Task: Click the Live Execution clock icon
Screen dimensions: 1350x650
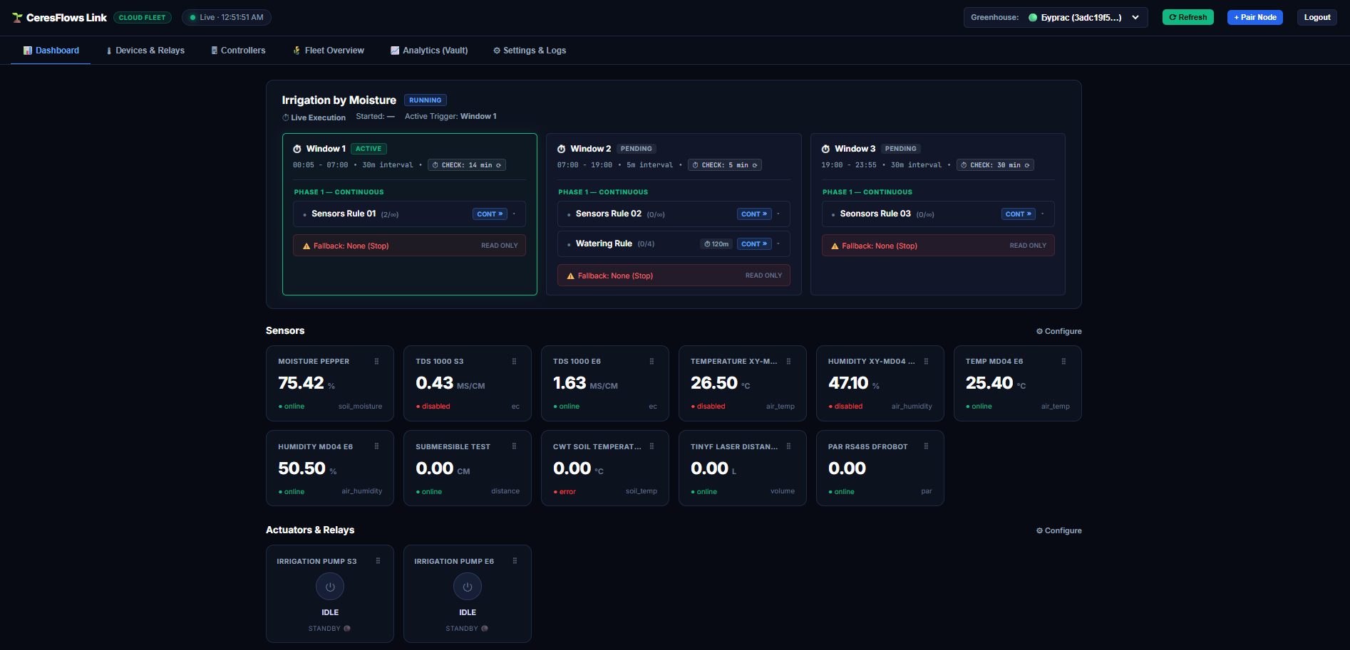Action: (x=286, y=117)
